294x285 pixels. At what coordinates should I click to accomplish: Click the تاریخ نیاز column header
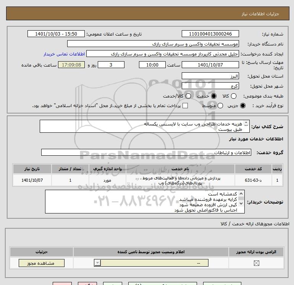[32, 169]
